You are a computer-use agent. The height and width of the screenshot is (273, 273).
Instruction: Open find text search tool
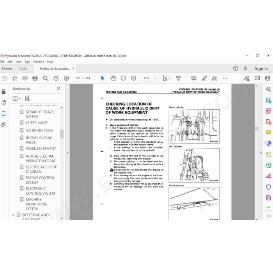46,78
